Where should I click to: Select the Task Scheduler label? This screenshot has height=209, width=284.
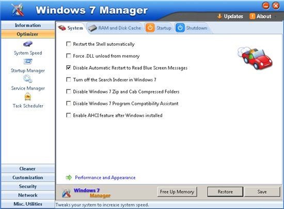point(28,106)
